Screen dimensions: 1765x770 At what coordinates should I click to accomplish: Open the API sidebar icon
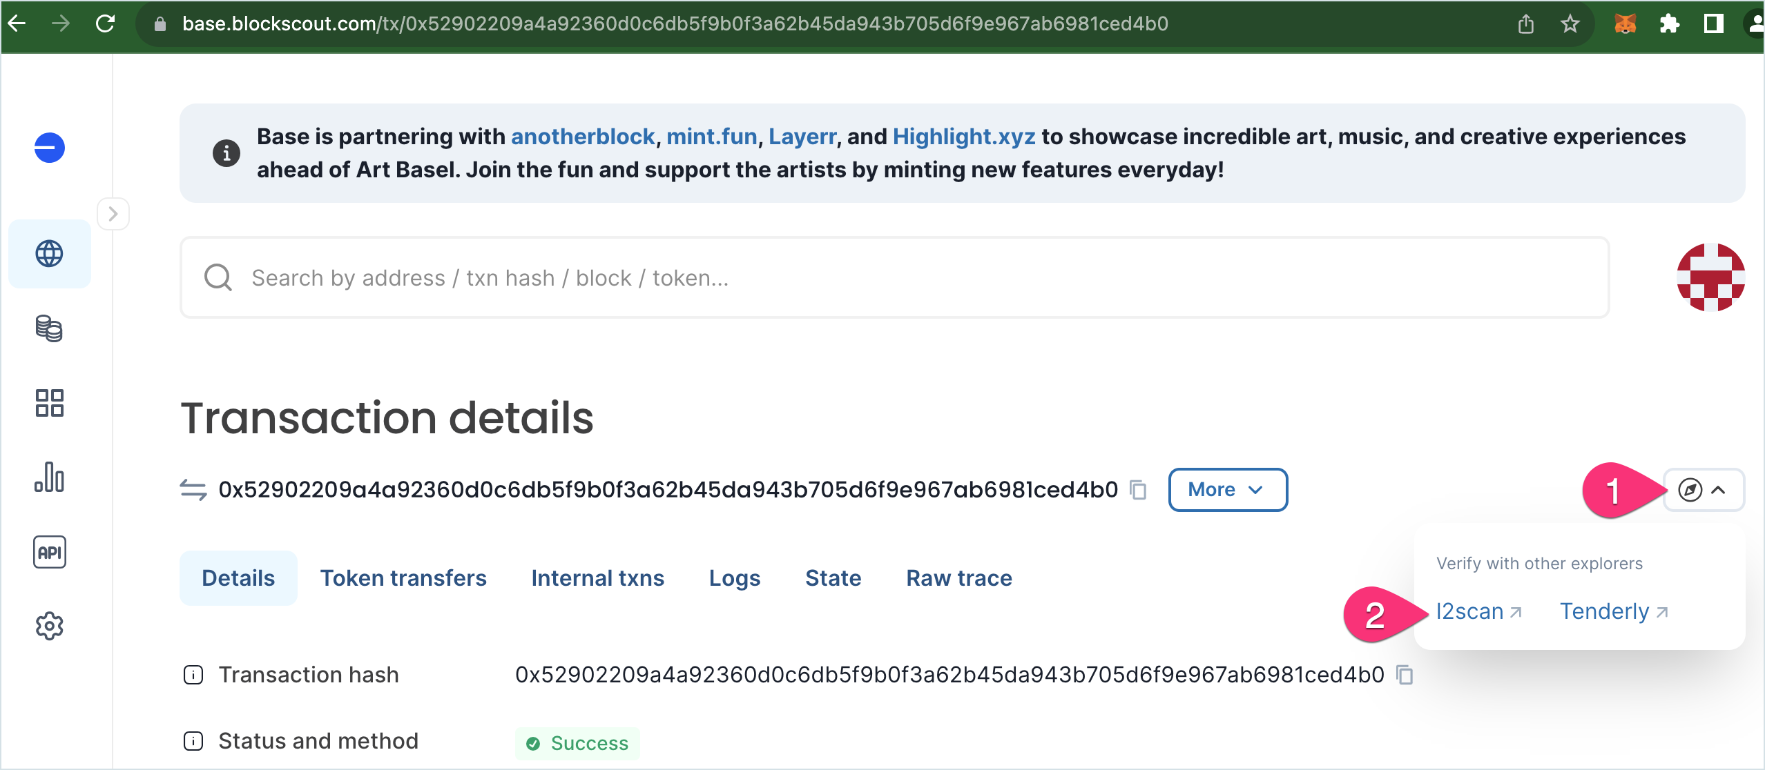[x=50, y=552]
